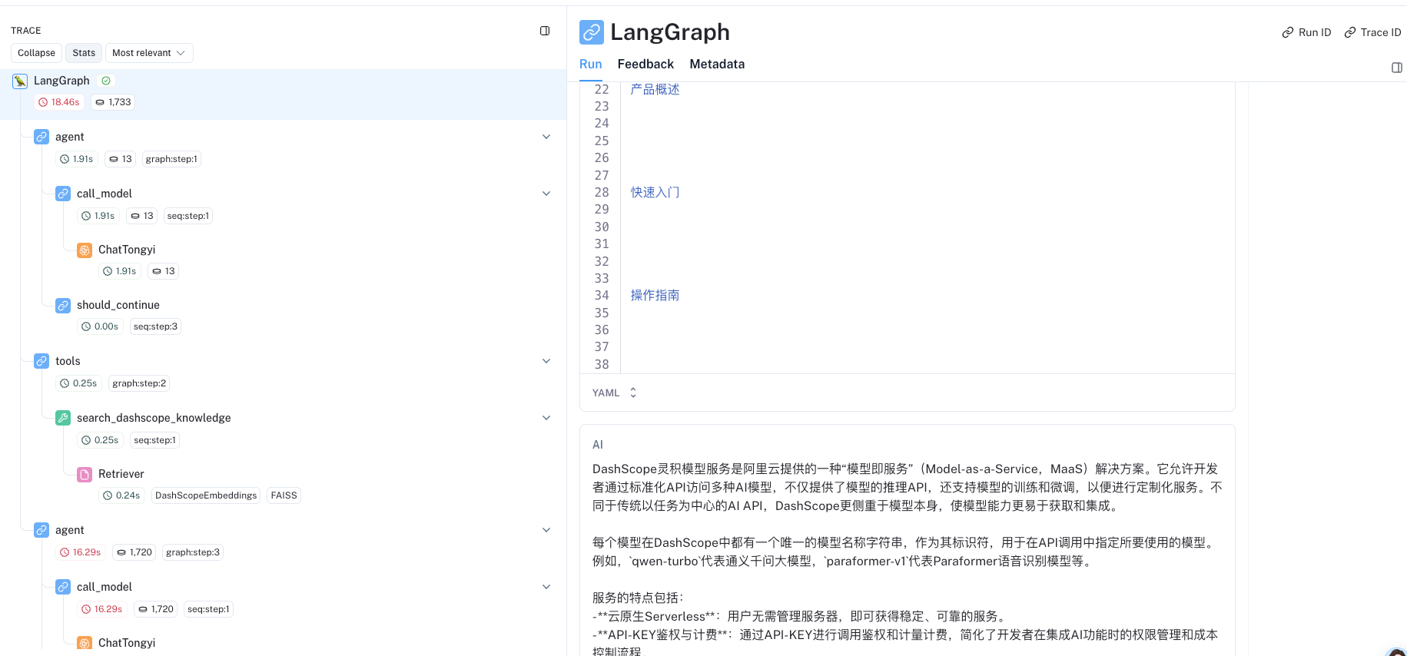Open the YAML format selector

point(615,393)
